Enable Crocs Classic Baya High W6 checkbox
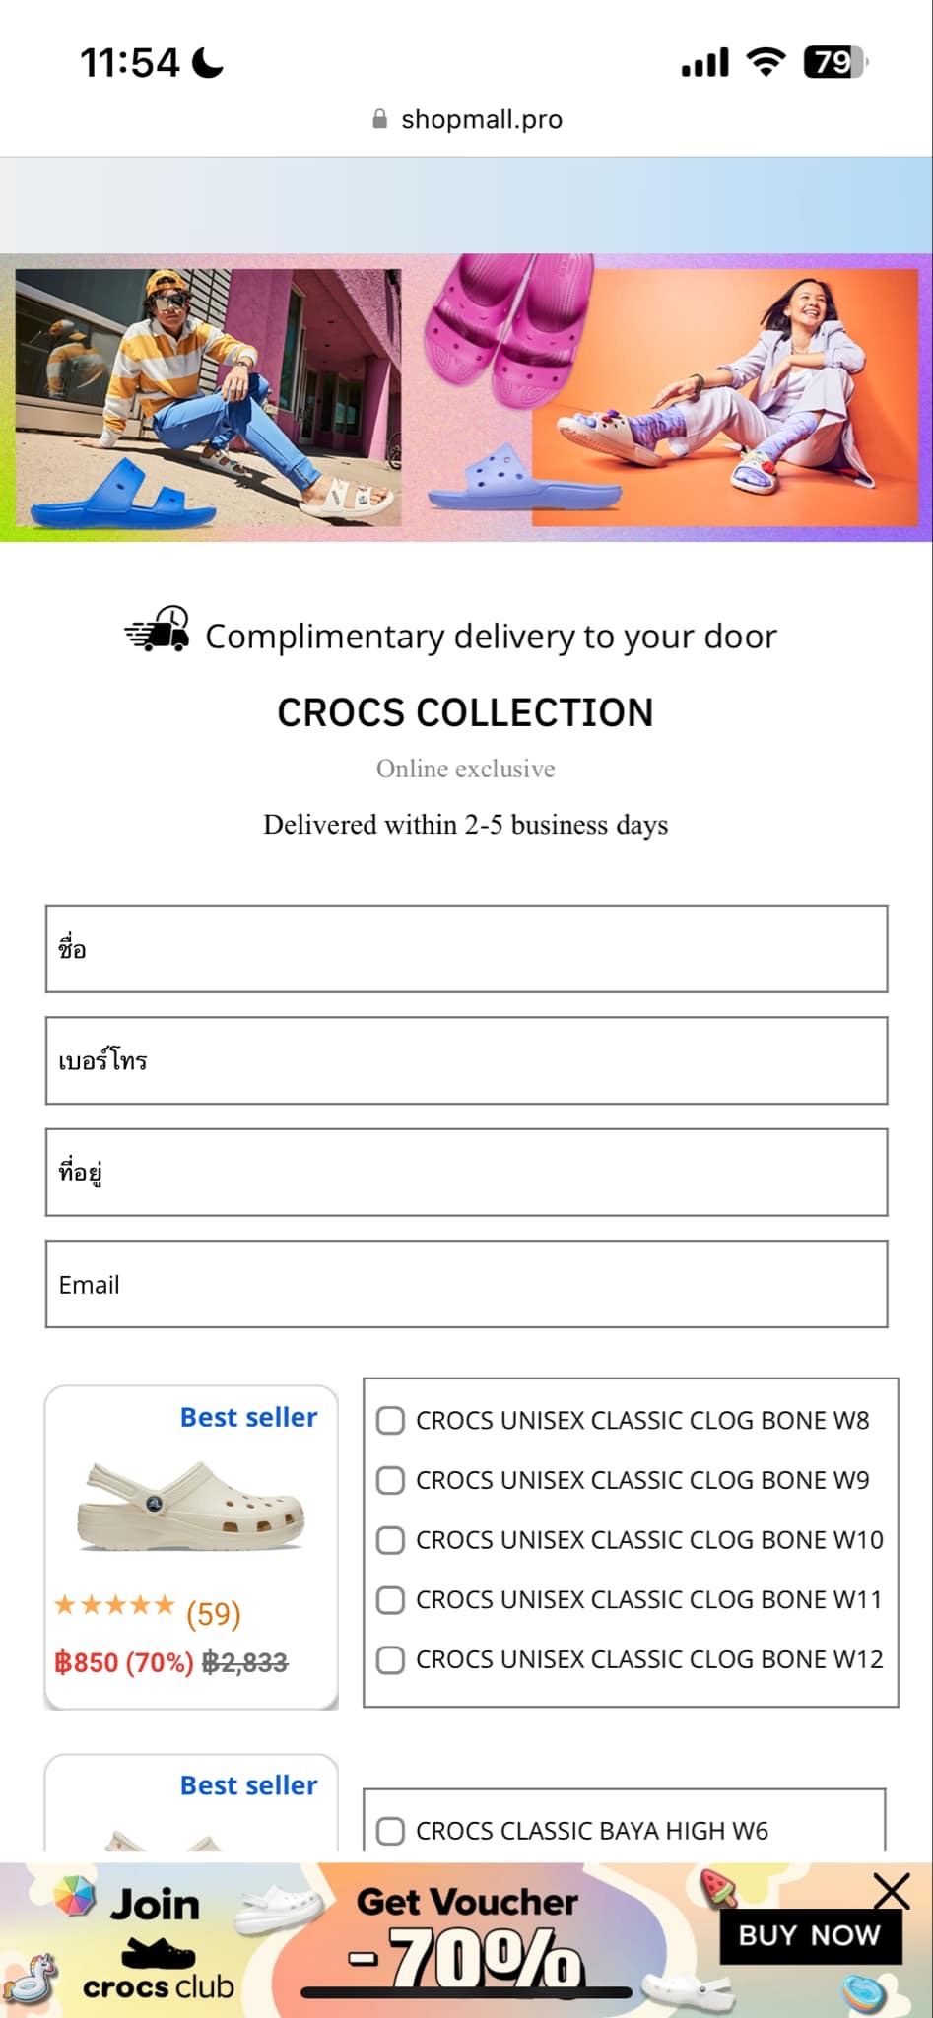The width and height of the screenshot is (933, 2018). (391, 1831)
